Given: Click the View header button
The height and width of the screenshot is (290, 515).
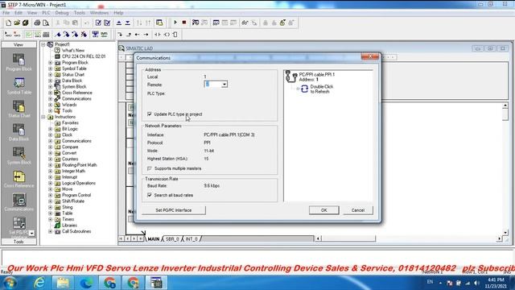Looking at the screenshot, I should 19,44.
